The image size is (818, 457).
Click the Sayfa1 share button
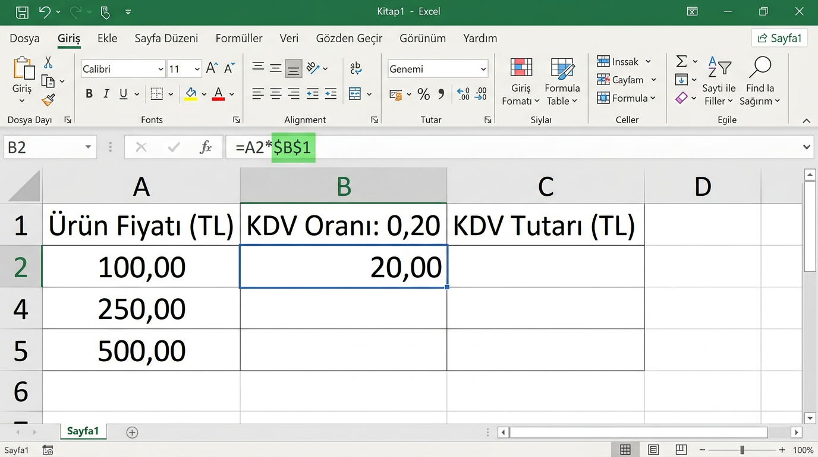779,38
